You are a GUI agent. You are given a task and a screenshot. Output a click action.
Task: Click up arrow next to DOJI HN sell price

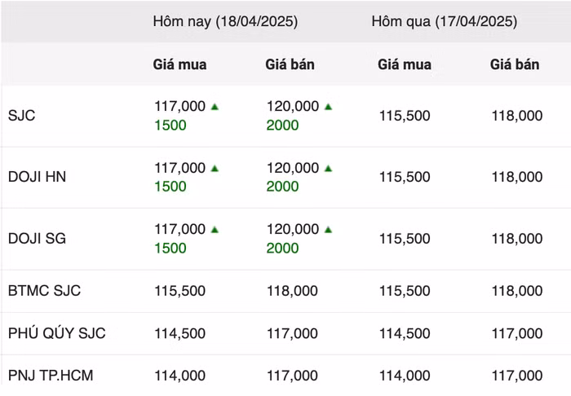[x=328, y=169]
